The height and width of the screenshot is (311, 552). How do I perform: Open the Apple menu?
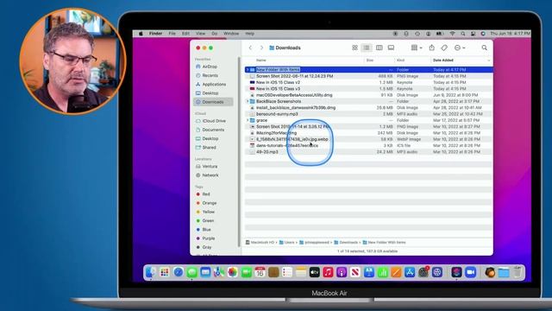141,34
